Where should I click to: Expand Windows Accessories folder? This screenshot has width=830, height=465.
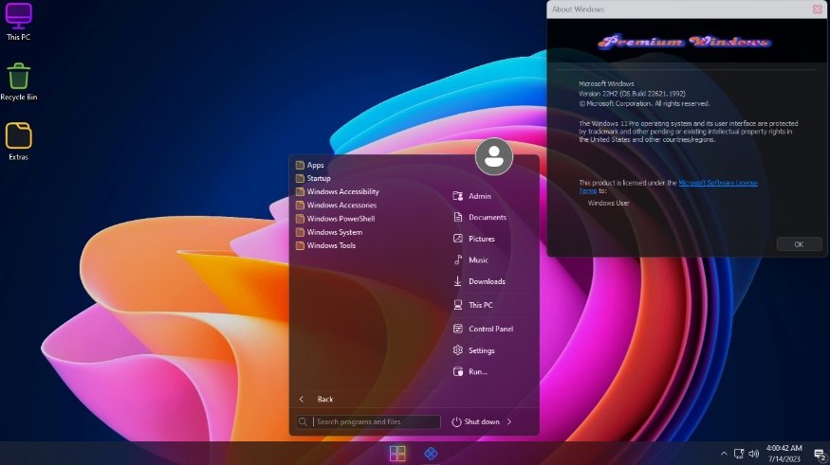[336, 205]
